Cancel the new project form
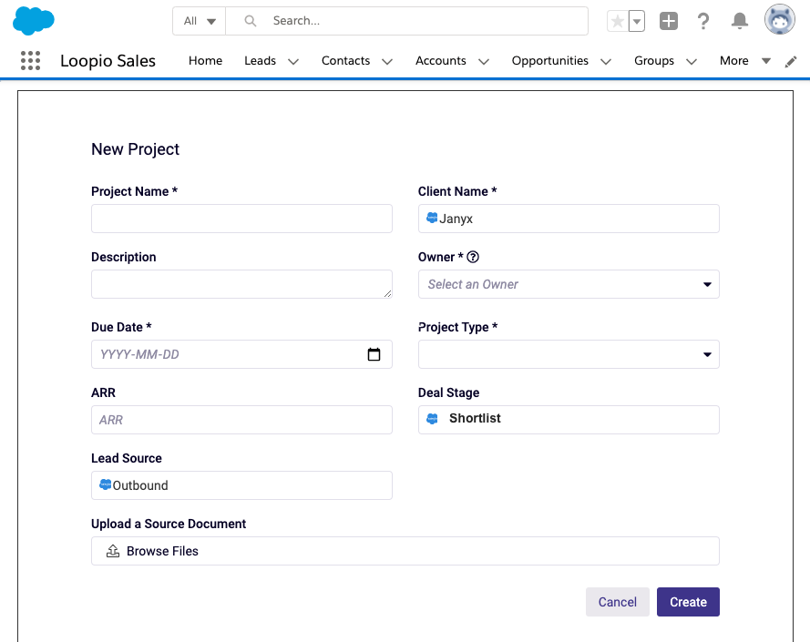810x642 pixels. (x=617, y=602)
